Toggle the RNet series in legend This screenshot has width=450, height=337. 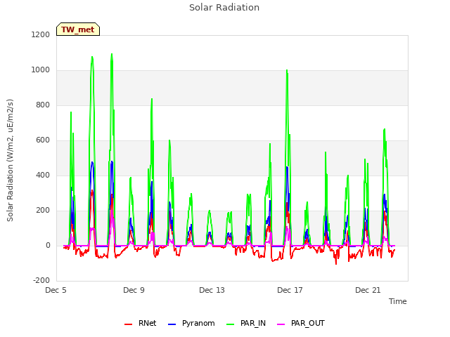click(x=141, y=323)
